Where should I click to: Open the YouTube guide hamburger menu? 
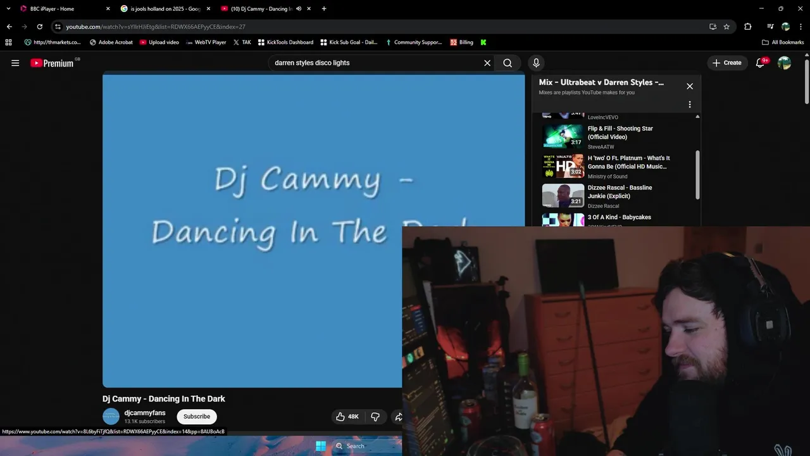(15, 63)
